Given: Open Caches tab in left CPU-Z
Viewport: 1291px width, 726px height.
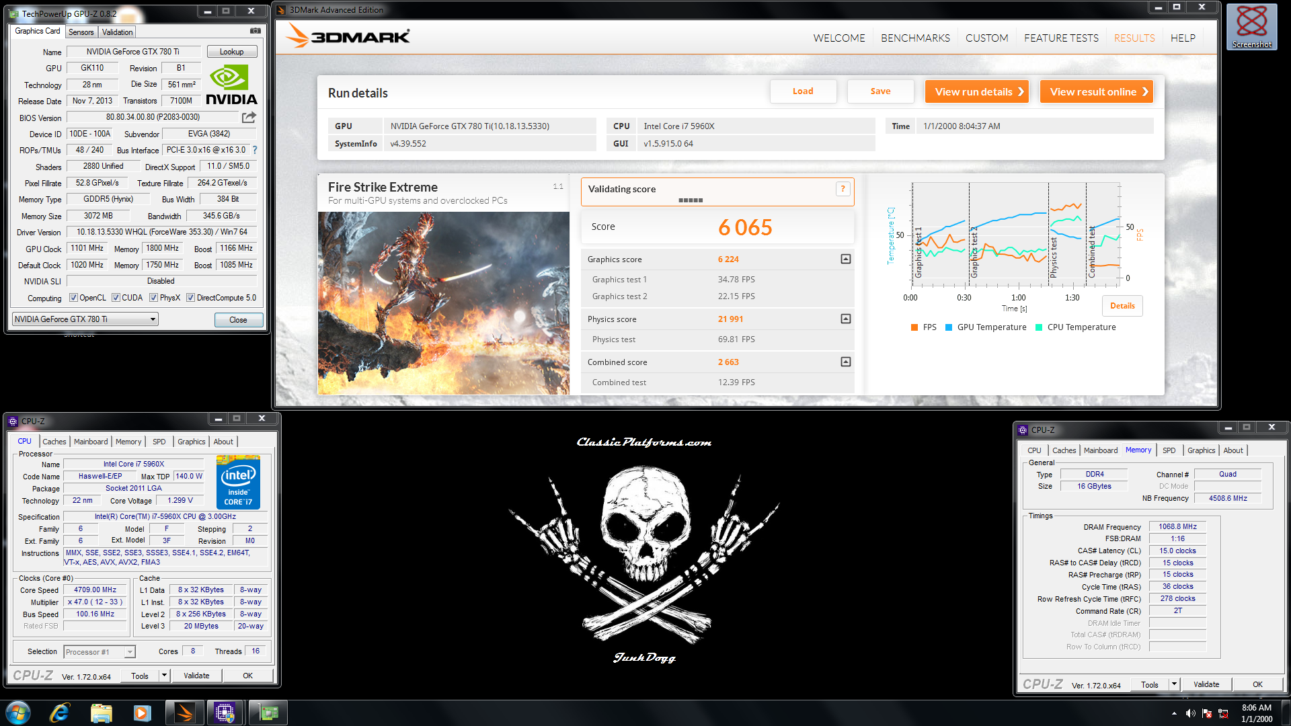Looking at the screenshot, I should (54, 442).
